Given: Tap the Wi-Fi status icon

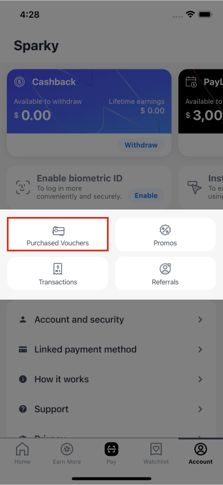Looking at the screenshot, I should click(191, 14).
